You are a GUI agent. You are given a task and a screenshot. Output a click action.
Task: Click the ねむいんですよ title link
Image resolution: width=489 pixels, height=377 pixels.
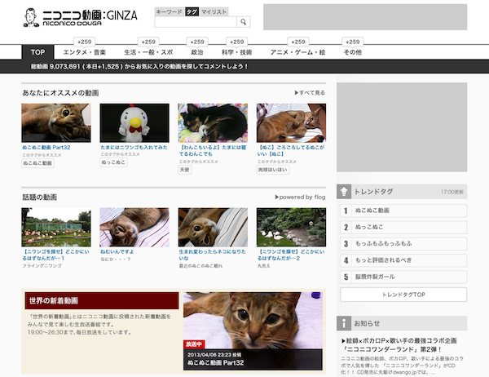(x=117, y=252)
